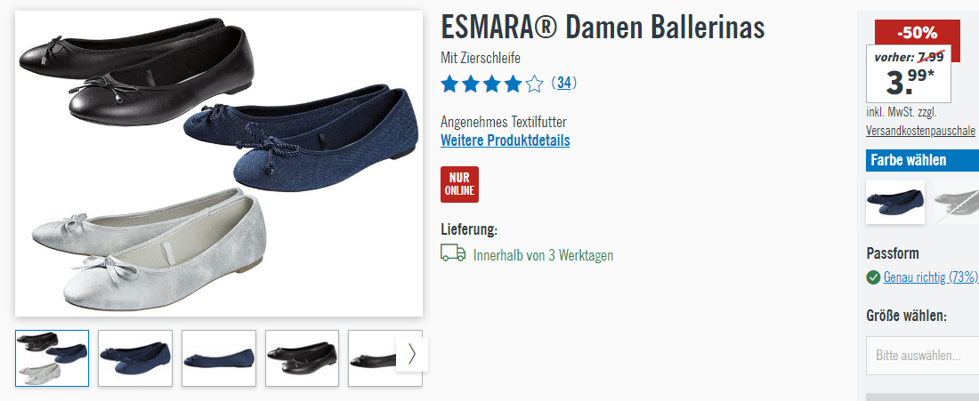Click the delivery truck icon

[x=453, y=253]
